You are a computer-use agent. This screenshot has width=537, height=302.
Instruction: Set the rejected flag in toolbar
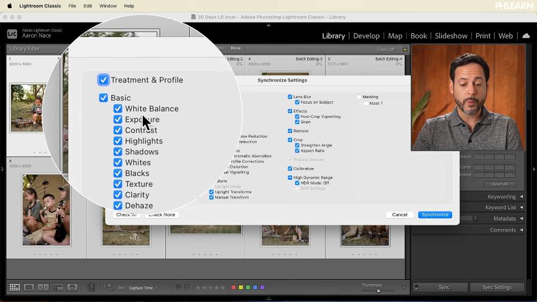point(187,288)
